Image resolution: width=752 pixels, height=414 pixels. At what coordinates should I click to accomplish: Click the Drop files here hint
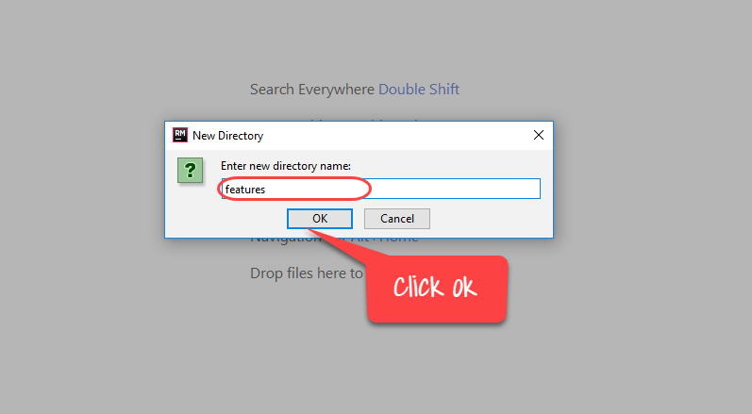coord(307,273)
